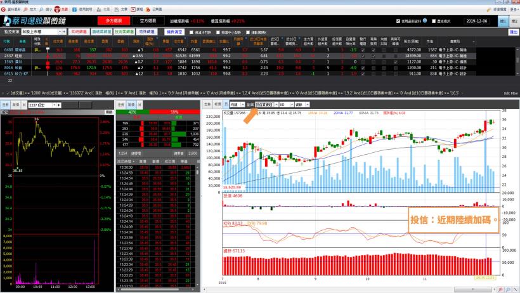Toggle the checked box in 8016 矽創 row
The width and height of the screenshot is (520, 293).
click(363, 68)
